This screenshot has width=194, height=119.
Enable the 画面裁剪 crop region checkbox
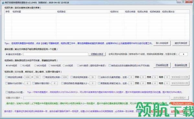[x=99, y=83]
